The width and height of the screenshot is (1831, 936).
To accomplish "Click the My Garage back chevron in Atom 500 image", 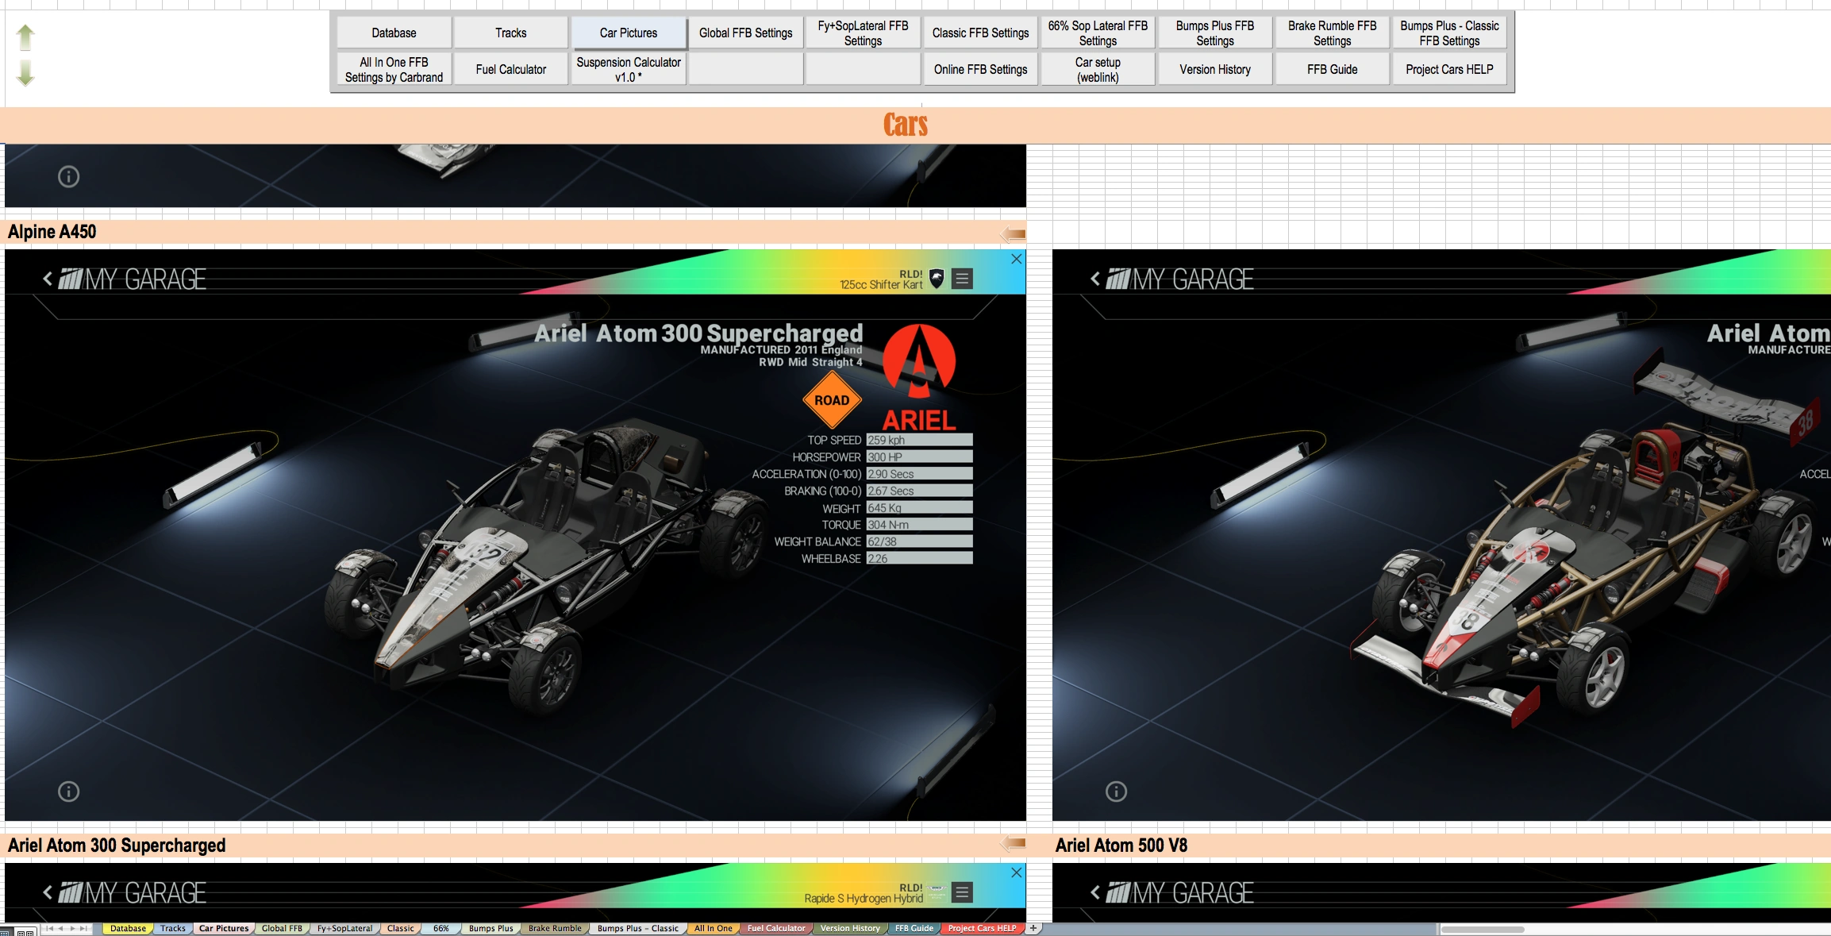I will 1095,279.
